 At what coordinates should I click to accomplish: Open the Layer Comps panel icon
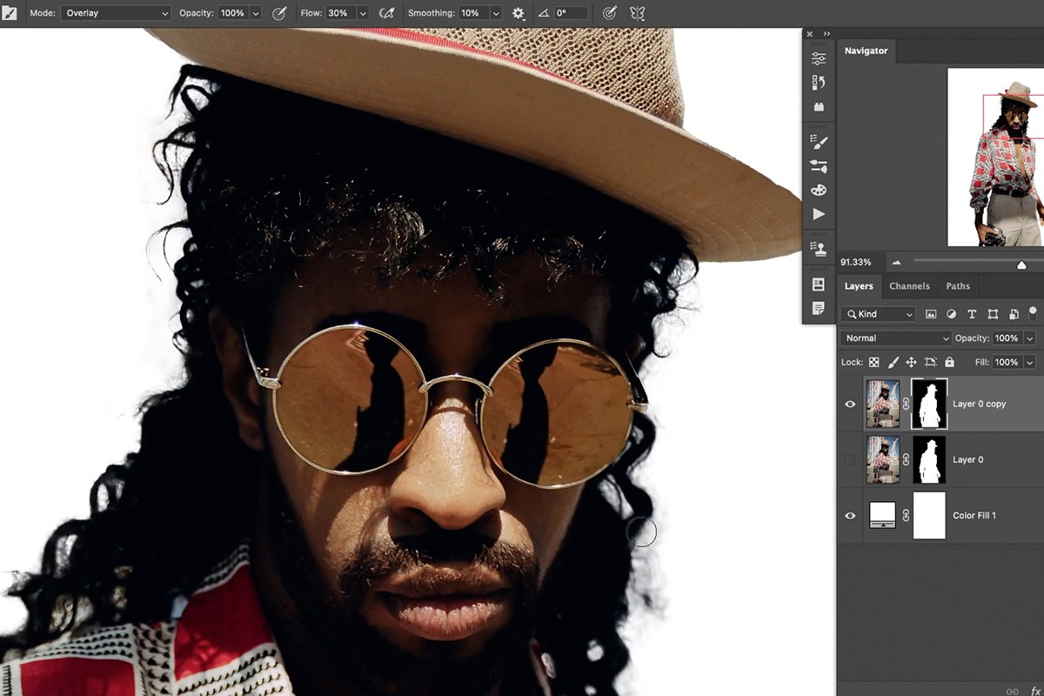tap(819, 284)
